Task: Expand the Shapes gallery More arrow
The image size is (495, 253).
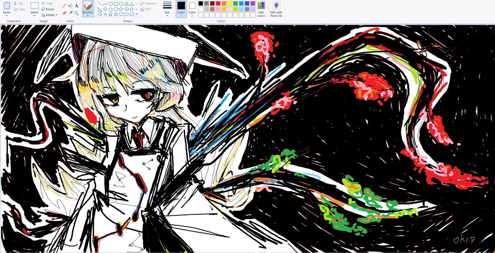Action: [x=137, y=14]
